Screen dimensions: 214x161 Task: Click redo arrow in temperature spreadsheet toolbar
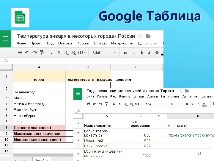point(34,52)
